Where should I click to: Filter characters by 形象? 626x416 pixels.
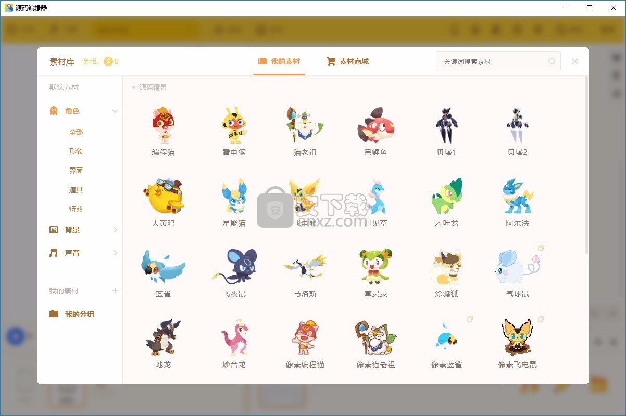click(x=76, y=151)
